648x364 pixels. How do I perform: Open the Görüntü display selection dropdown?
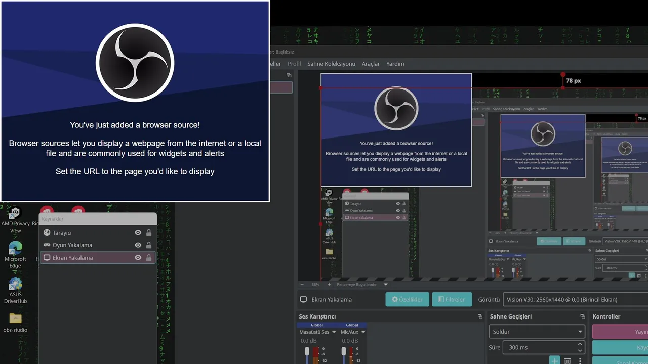[575, 299]
